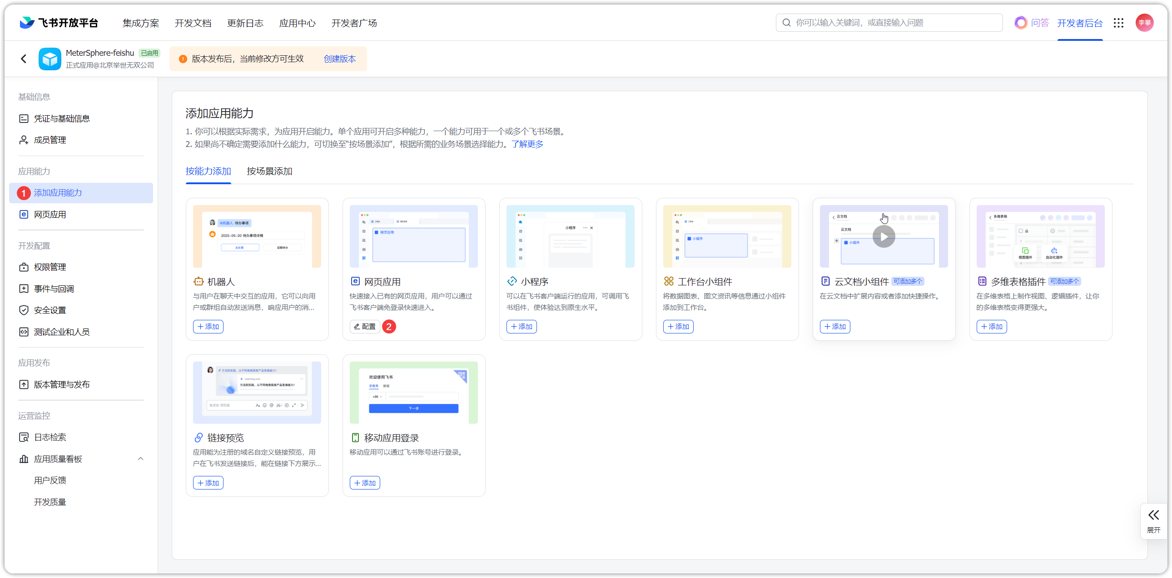The image size is (1172, 578).
Task: Add the 链接预览 capability
Action: point(208,483)
